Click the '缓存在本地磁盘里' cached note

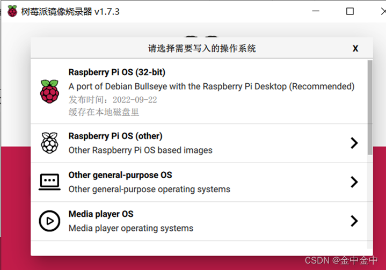pyautogui.click(x=104, y=112)
